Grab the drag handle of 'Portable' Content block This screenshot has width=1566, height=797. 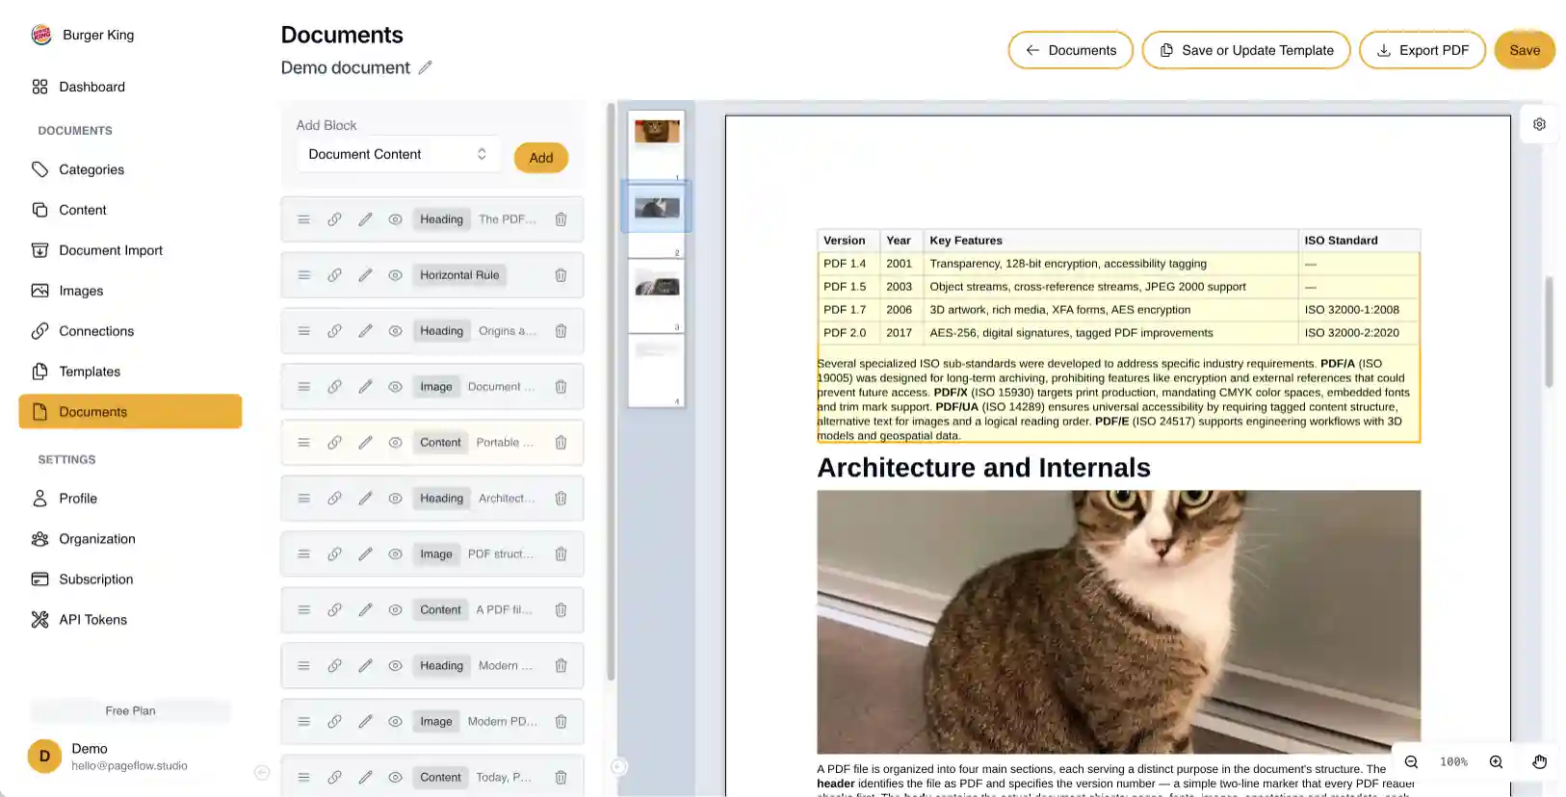(x=303, y=443)
